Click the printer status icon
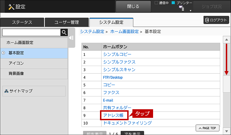The height and width of the screenshot is (135, 231). click(x=181, y=8)
